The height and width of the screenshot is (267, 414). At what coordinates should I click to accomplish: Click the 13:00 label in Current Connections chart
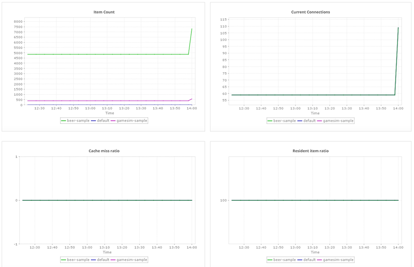(295, 108)
